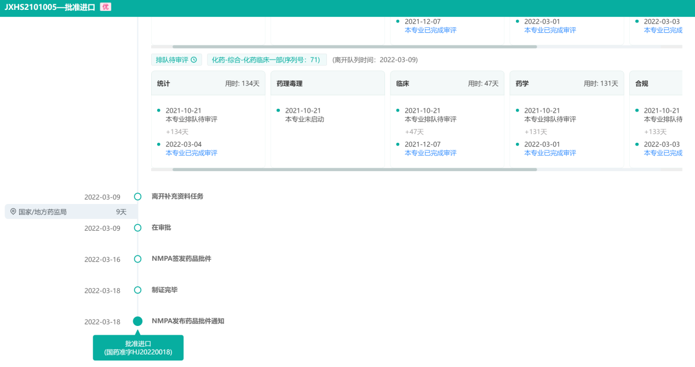
Task: Click the pink 优 badge in header
Action: [106, 7]
